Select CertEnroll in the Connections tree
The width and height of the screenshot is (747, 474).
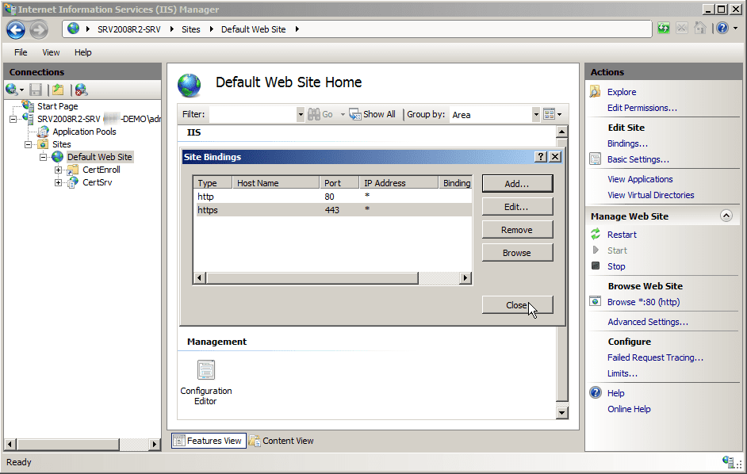[x=101, y=170]
